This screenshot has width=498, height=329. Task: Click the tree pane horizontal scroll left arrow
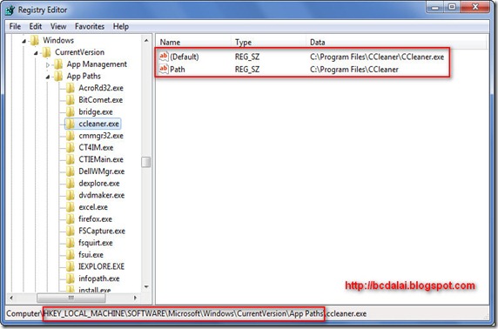[x=11, y=298]
